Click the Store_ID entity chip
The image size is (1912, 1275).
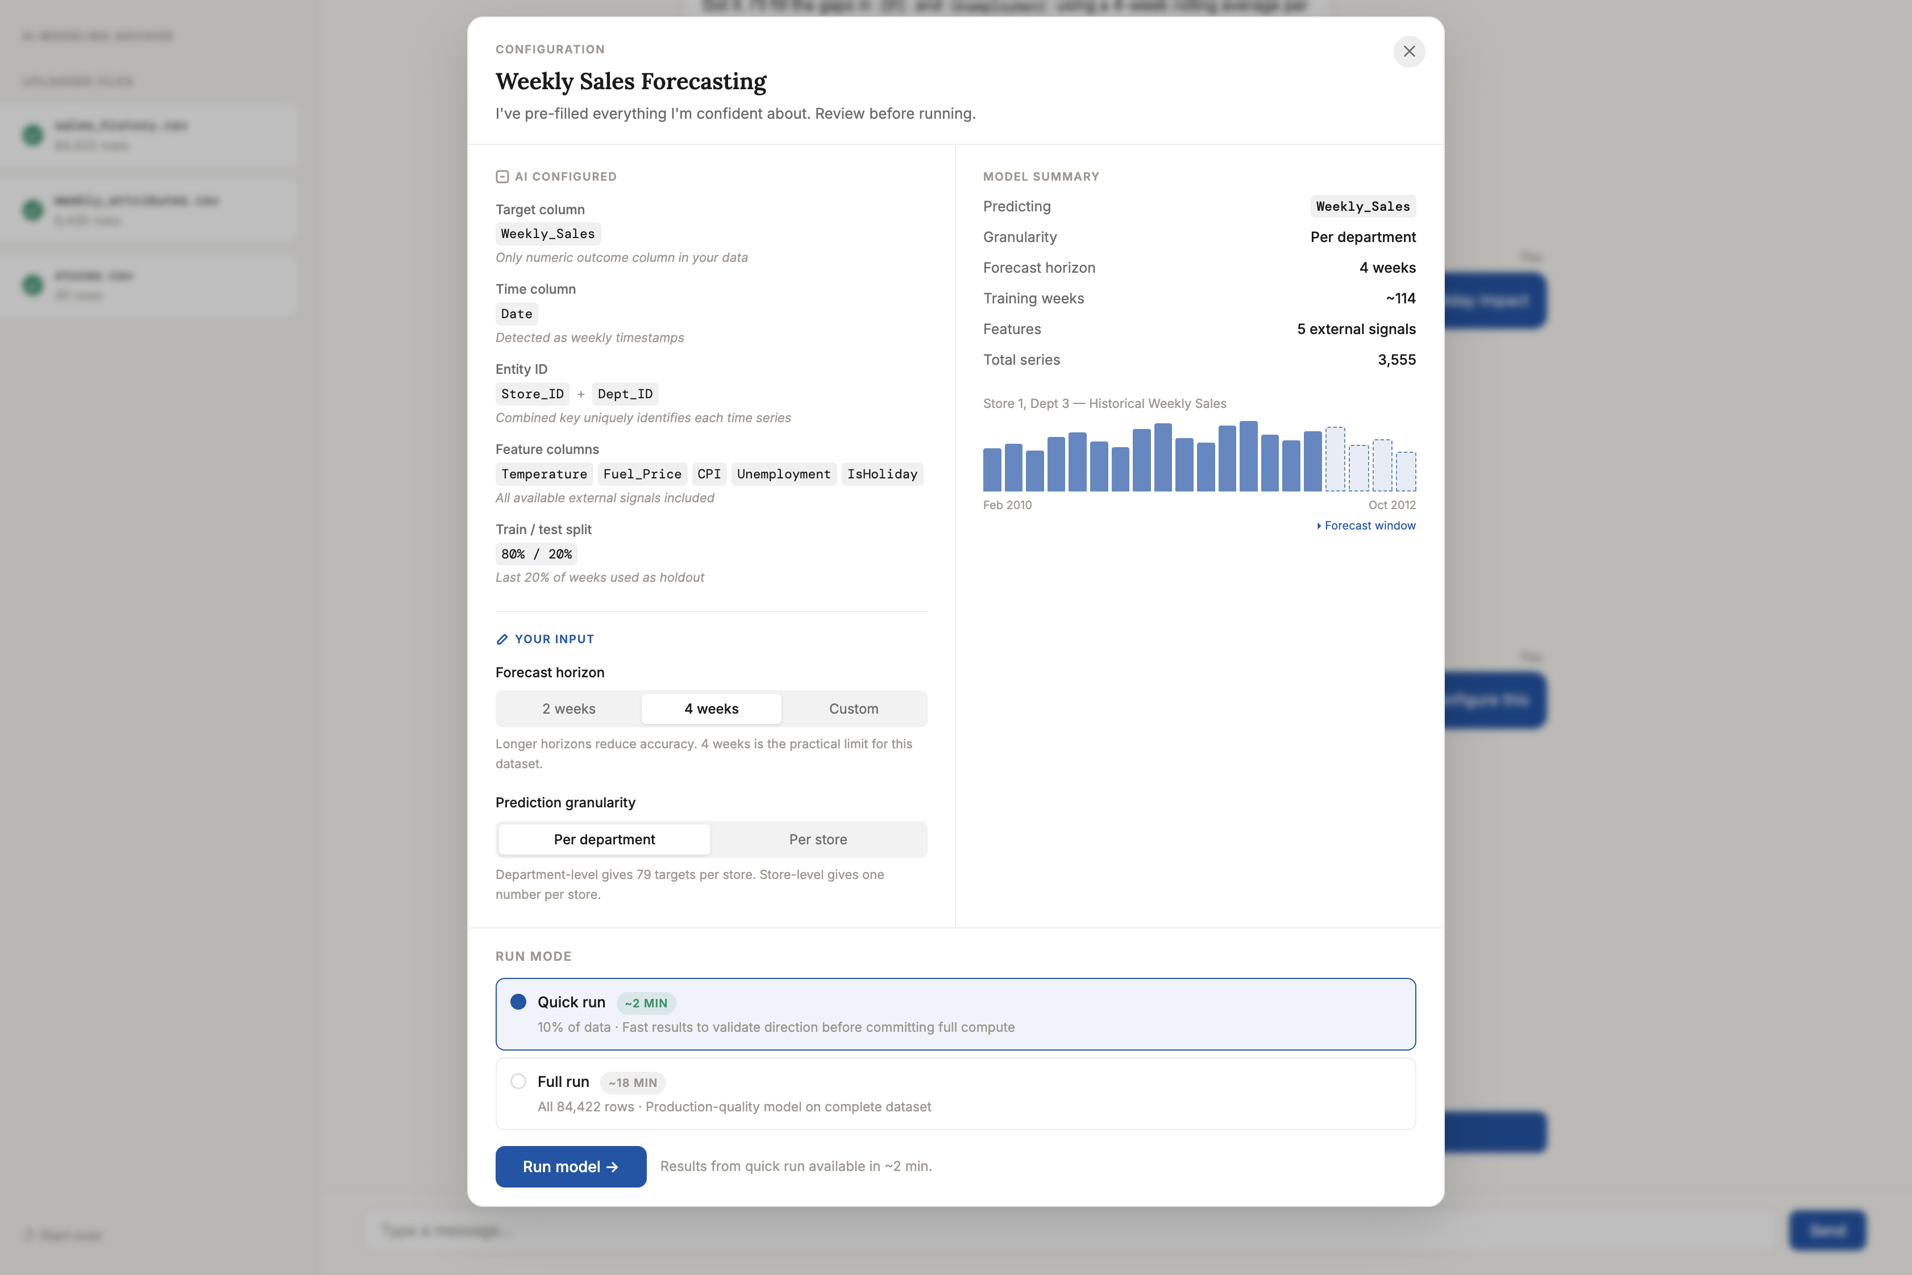(x=532, y=394)
